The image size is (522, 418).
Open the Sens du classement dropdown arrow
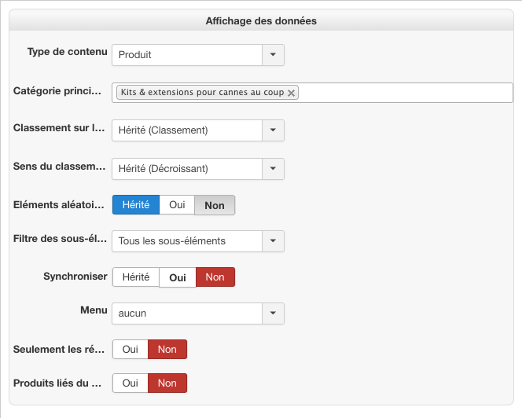click(273, 169)
